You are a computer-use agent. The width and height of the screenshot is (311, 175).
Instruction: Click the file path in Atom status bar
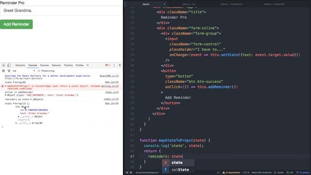pyautogui.click(x=147, y=173)
